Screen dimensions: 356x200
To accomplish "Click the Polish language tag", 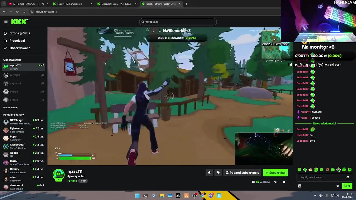I will pyautogui.click(x=83, y=181).
